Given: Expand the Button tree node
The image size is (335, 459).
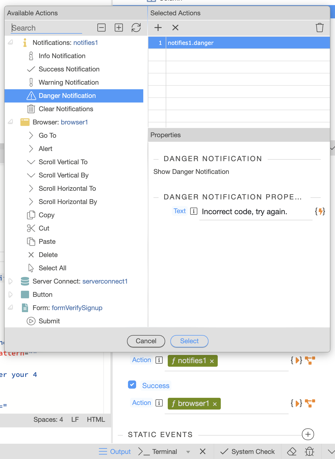Looking at the screenshot, I should (11, 295).
